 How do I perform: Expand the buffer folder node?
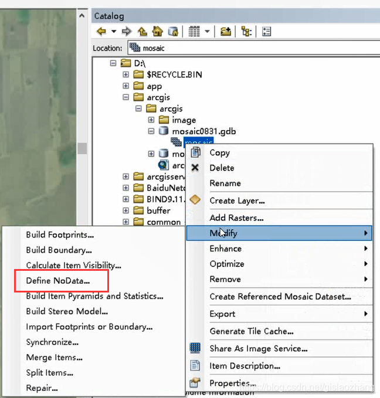pos(125,210)
